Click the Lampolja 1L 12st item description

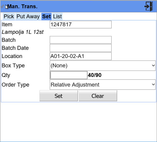pyautogui.click(x=23, y=32)
